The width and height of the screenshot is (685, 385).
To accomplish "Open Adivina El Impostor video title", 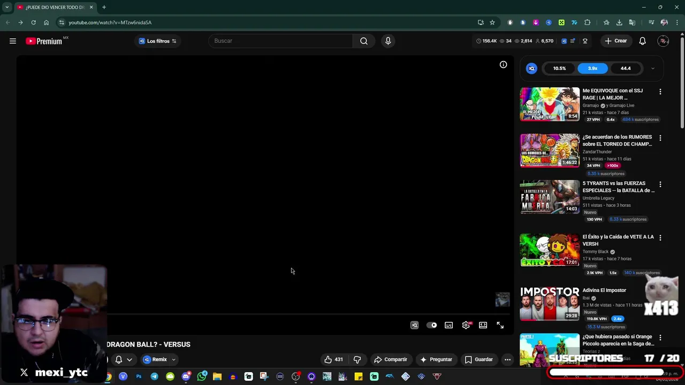I will (x=604, y=290).
